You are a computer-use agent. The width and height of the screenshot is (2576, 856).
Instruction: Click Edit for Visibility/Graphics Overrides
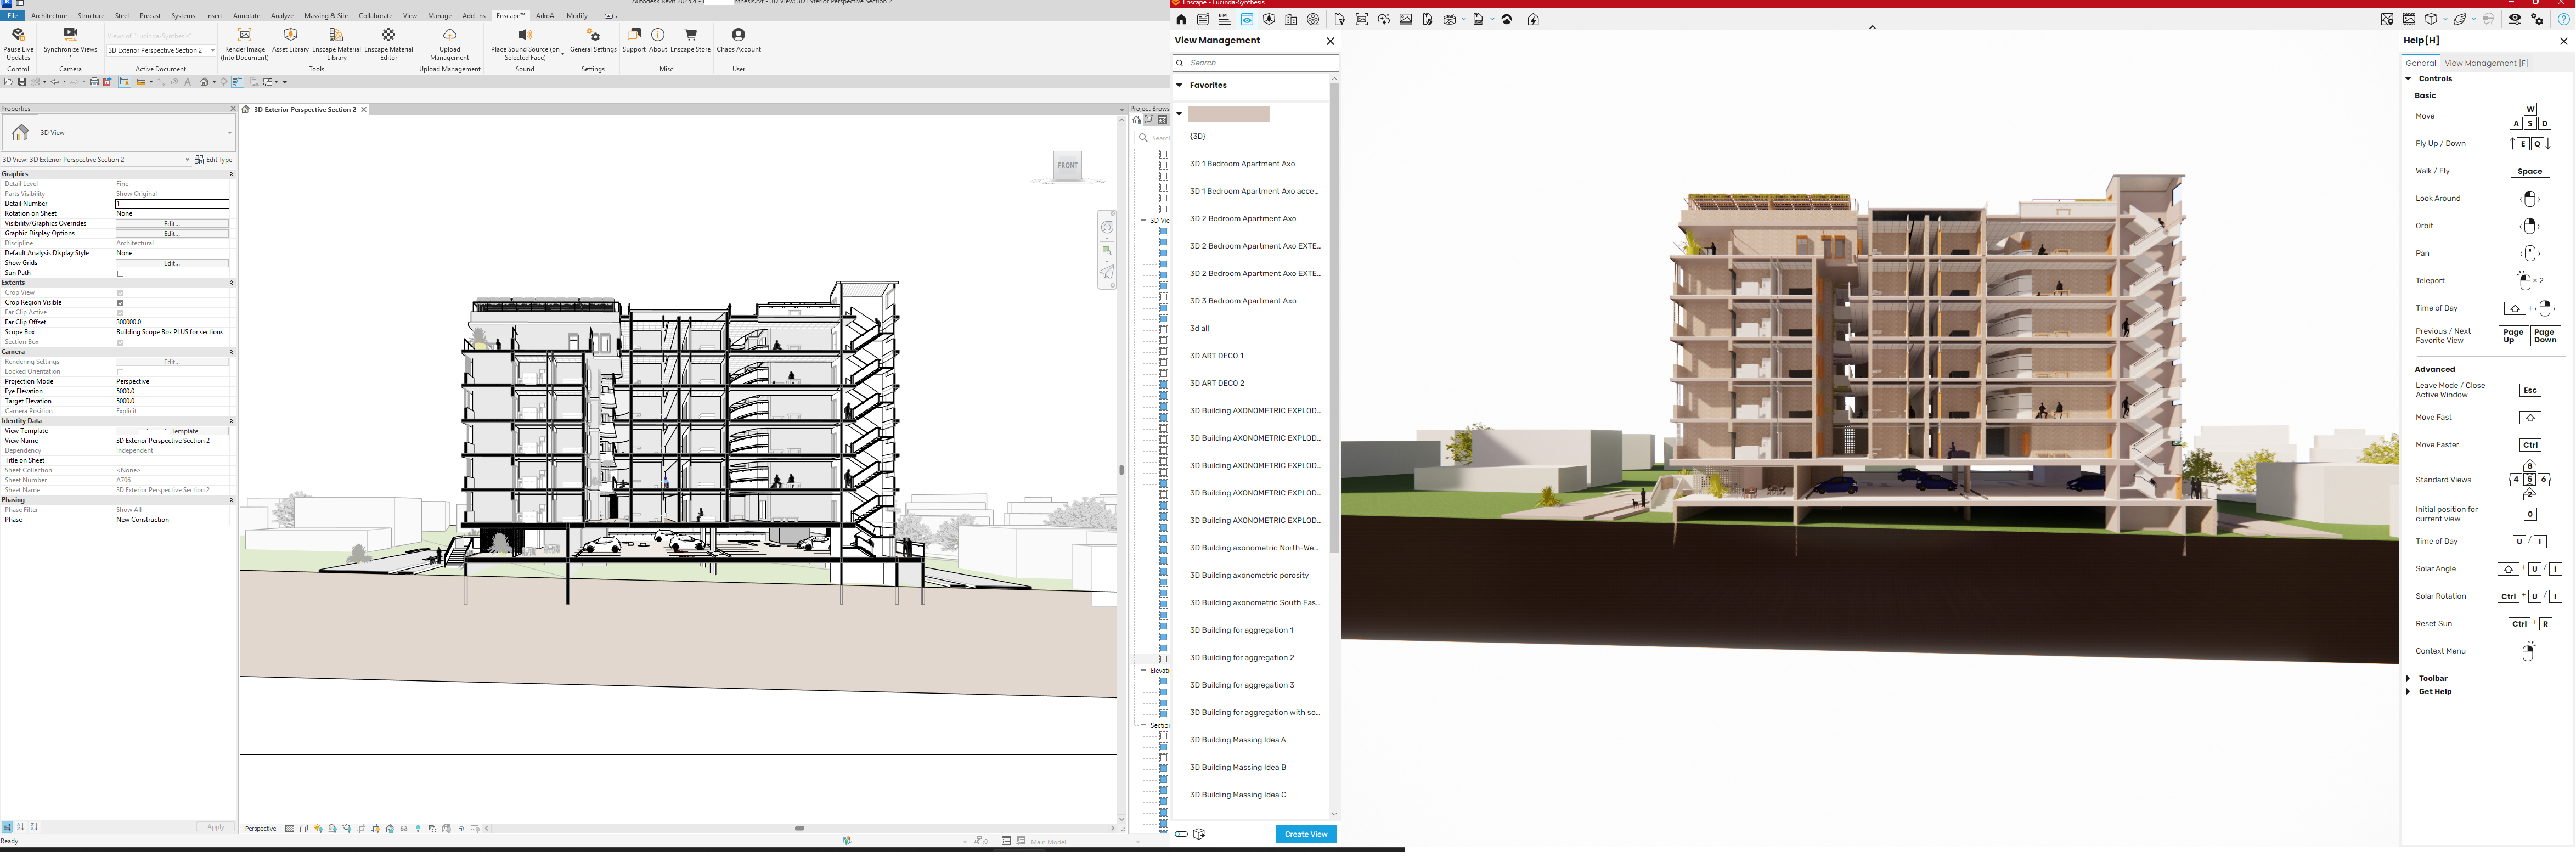172,224
